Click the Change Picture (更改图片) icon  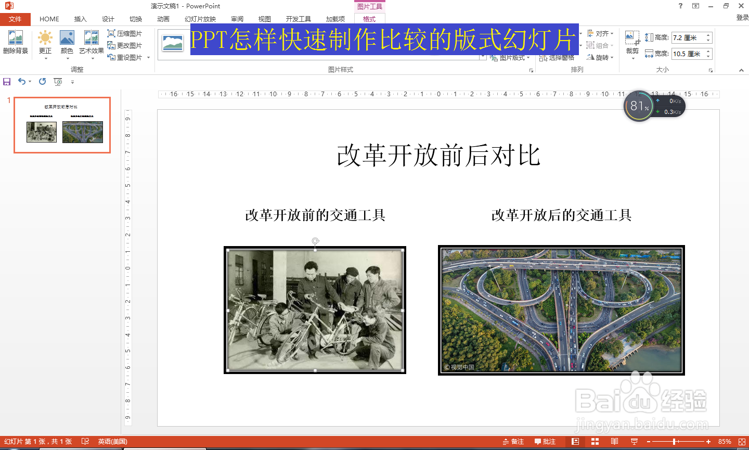coord(126,45)
